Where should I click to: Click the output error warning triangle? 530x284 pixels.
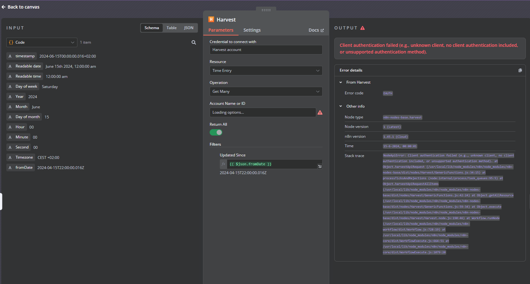363,28
